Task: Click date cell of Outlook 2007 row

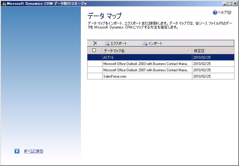Action: point(213,70)
